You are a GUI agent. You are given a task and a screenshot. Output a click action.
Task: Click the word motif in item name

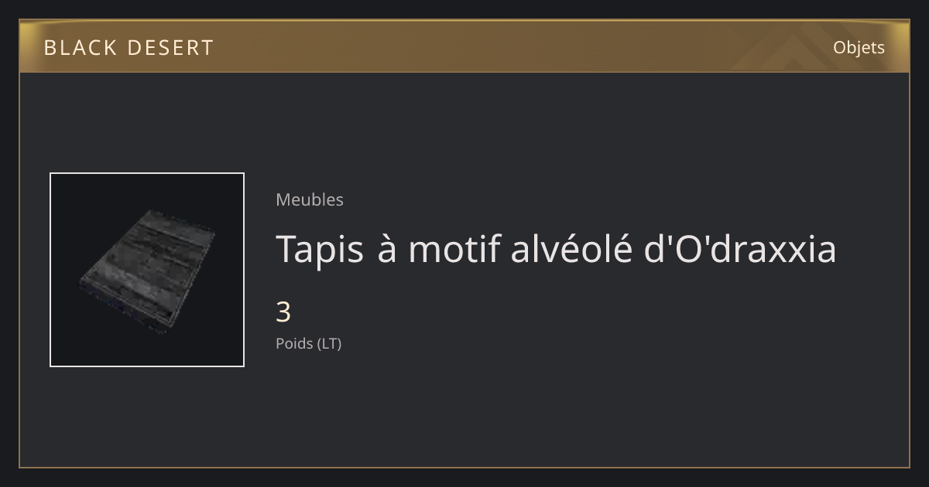[x=454, y=249]
